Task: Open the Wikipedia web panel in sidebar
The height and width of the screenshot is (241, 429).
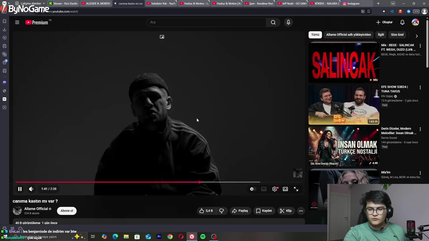Action: click(x=4, y=99)
